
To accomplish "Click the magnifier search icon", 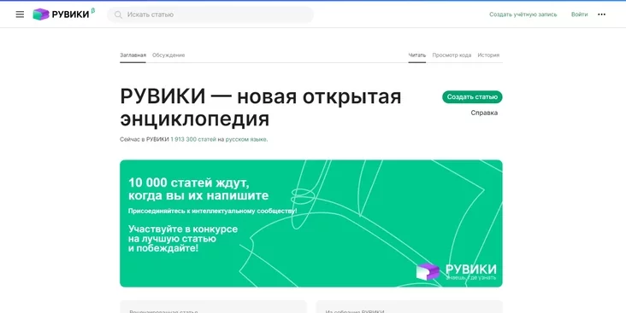I will [x=118, y=14].
